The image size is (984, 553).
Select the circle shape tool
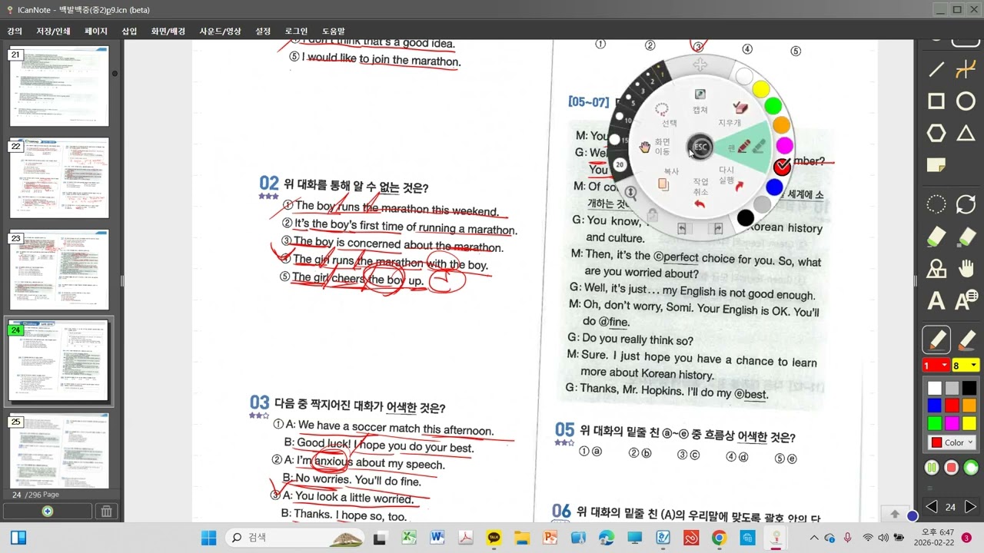[x=966, y=101]
